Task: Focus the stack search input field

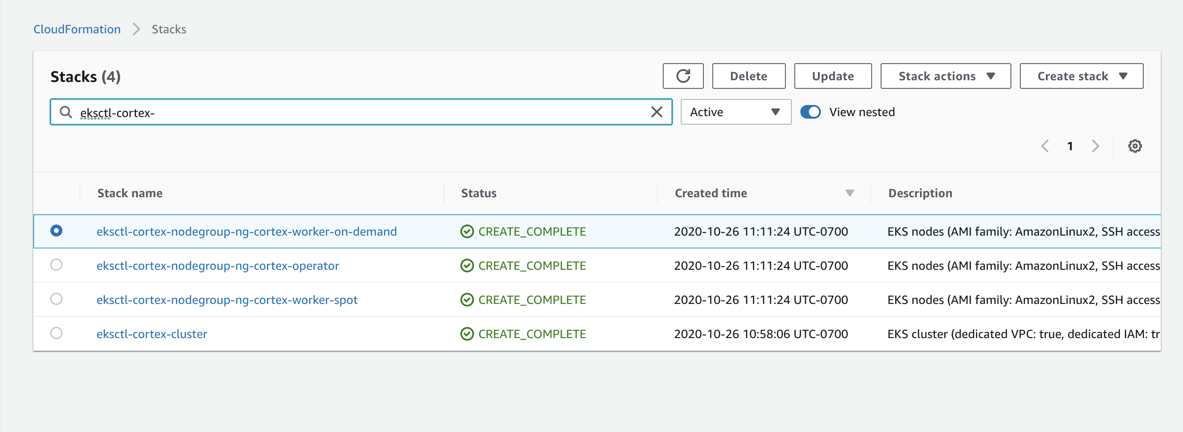Action: point(358,112)
